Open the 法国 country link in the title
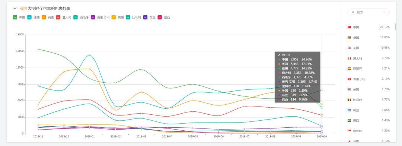 coord(23,9)
